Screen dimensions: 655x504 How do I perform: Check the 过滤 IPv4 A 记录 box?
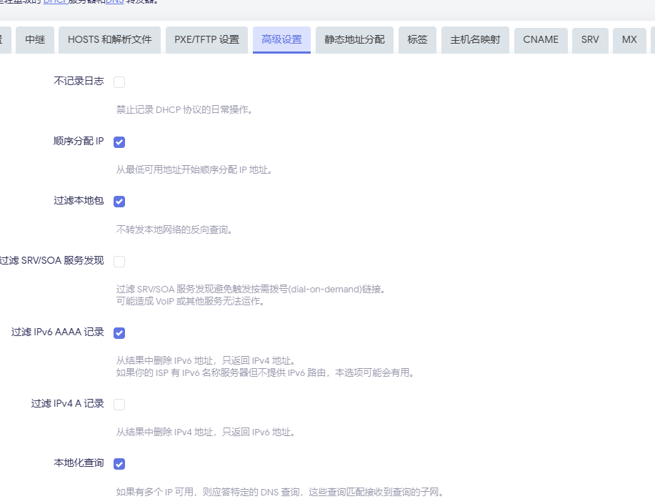point(119,405)
